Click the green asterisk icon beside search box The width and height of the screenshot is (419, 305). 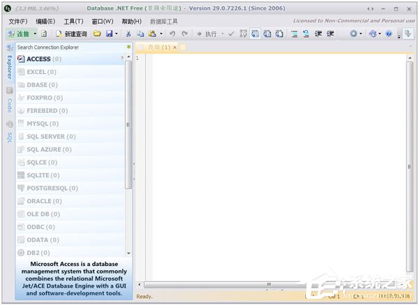pyautogui.click(x=128, y=47)
